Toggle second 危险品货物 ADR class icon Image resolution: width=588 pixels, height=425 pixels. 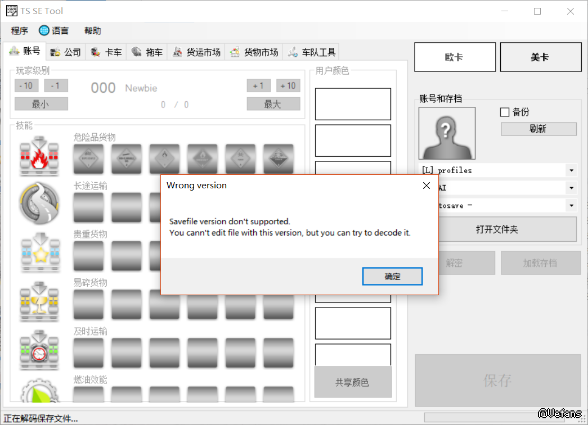[127, 159]
